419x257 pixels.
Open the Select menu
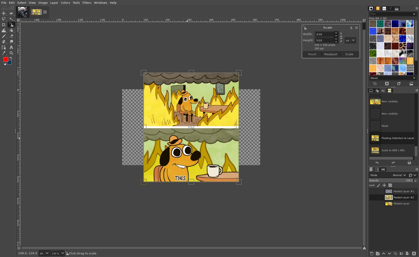click(22, 3)
